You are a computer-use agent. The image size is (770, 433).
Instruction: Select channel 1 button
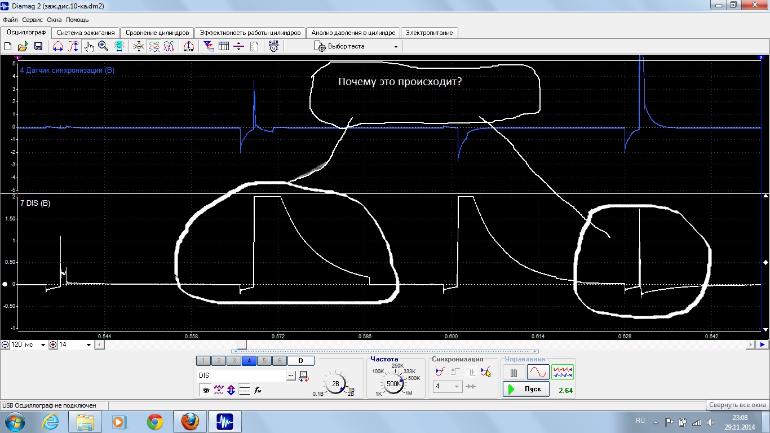pos(203,361)
